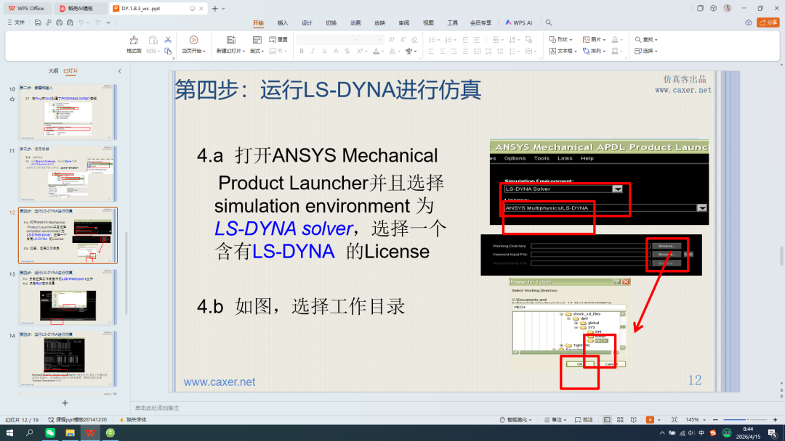
Task: Collapse the slide panel chevron
Action: click(120, 71)
